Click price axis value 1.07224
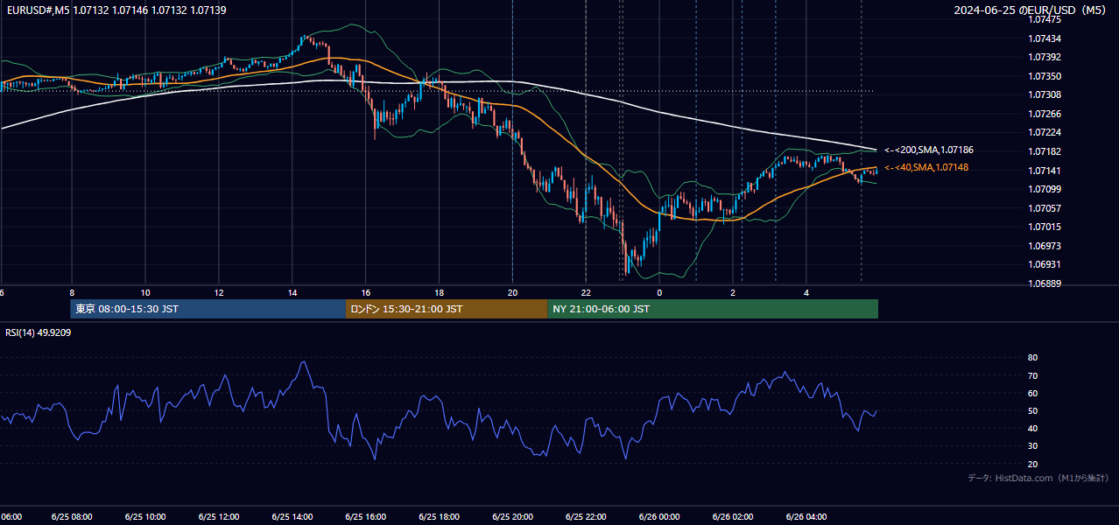 [1045, 132]
